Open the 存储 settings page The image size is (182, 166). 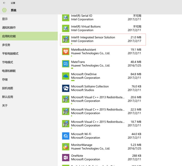tap(29, 79)
